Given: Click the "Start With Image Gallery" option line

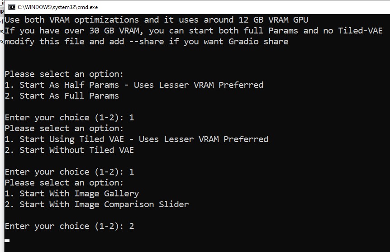Looking at the screenshot, I should click(72, 194).
